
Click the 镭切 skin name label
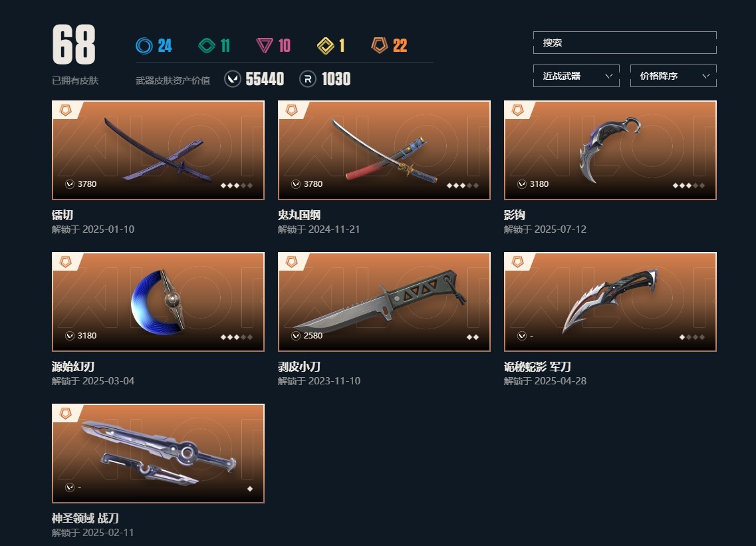63,215
